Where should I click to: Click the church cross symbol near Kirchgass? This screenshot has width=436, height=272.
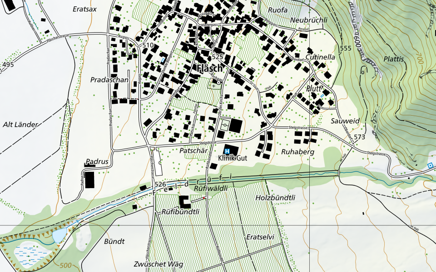pos(213,86)
